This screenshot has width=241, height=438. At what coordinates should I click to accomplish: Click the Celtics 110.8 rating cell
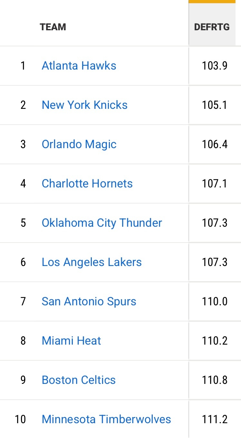[215, 380]
